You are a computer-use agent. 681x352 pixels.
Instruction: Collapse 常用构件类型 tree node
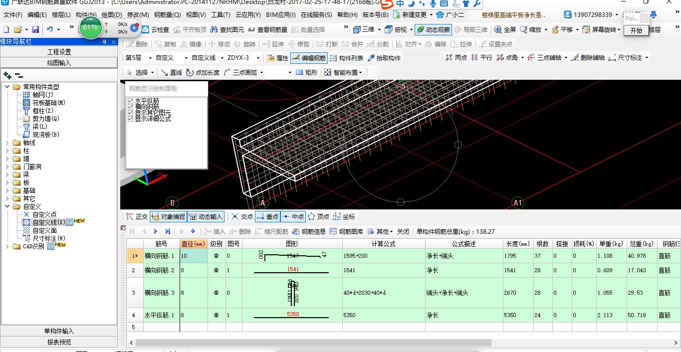coord(8,87)
